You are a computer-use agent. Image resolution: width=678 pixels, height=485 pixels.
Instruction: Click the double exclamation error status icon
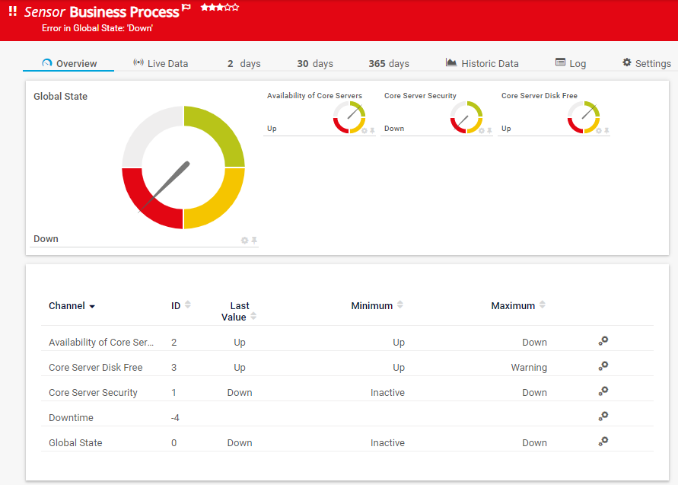[x=12, y=11]
